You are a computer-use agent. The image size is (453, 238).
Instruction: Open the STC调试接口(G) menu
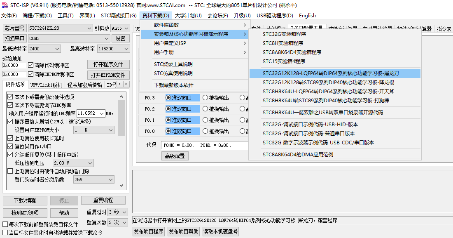click(x=119, y=16)
